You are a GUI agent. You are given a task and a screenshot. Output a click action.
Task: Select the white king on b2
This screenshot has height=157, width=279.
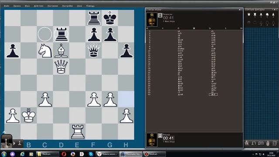(28, 115)
